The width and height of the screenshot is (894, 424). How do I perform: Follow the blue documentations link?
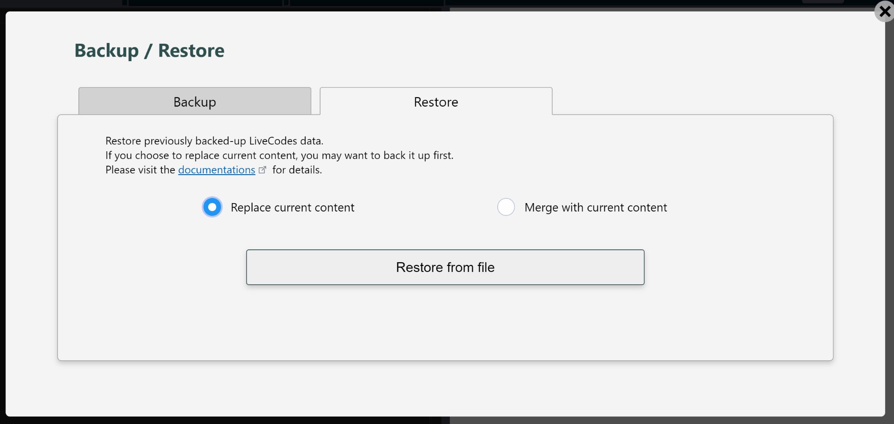pos(216,170)
